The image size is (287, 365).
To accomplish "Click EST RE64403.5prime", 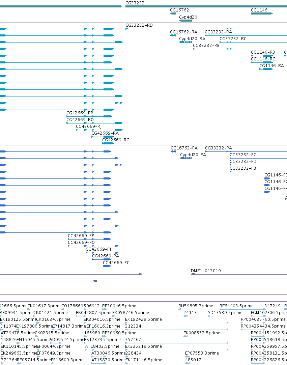I will pyautogui.click(x=236, y=306).
